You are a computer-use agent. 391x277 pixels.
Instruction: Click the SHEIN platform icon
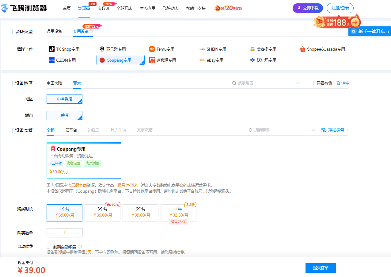pos(202,49)
